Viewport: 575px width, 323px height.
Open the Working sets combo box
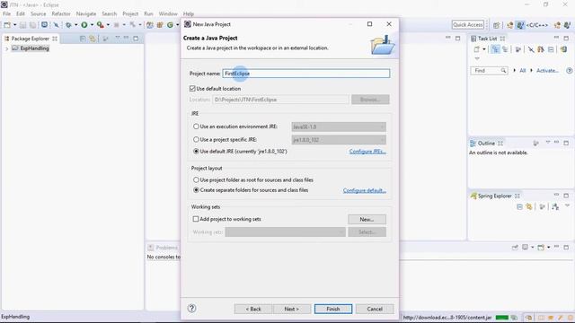285,232
